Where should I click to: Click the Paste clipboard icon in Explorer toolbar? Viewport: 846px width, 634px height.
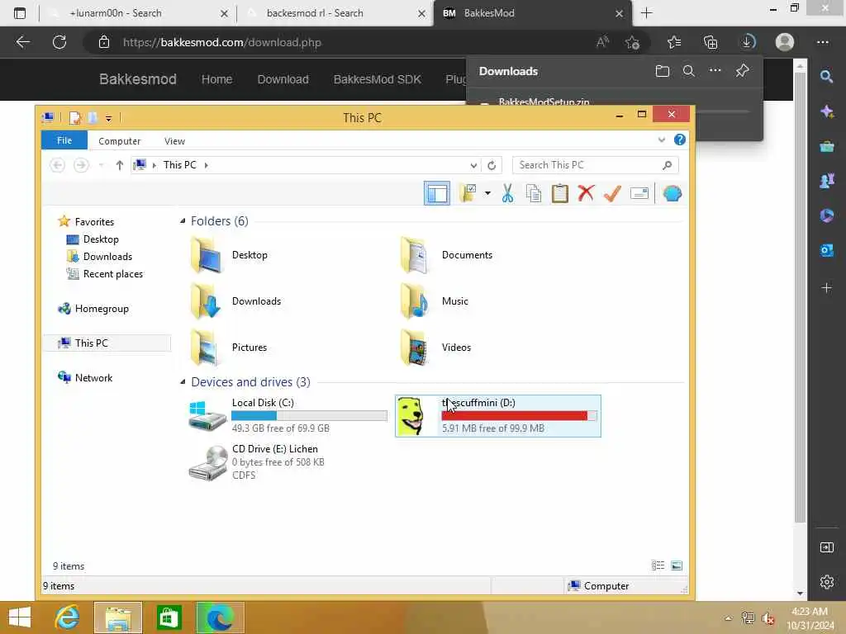[x=560, y=193]
